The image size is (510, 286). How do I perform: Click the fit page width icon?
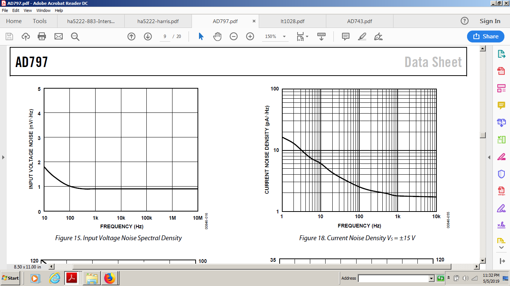300,36
